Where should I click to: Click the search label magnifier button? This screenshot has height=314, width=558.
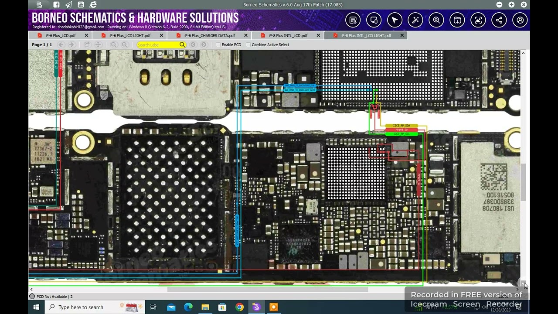[x=182, y=45]
